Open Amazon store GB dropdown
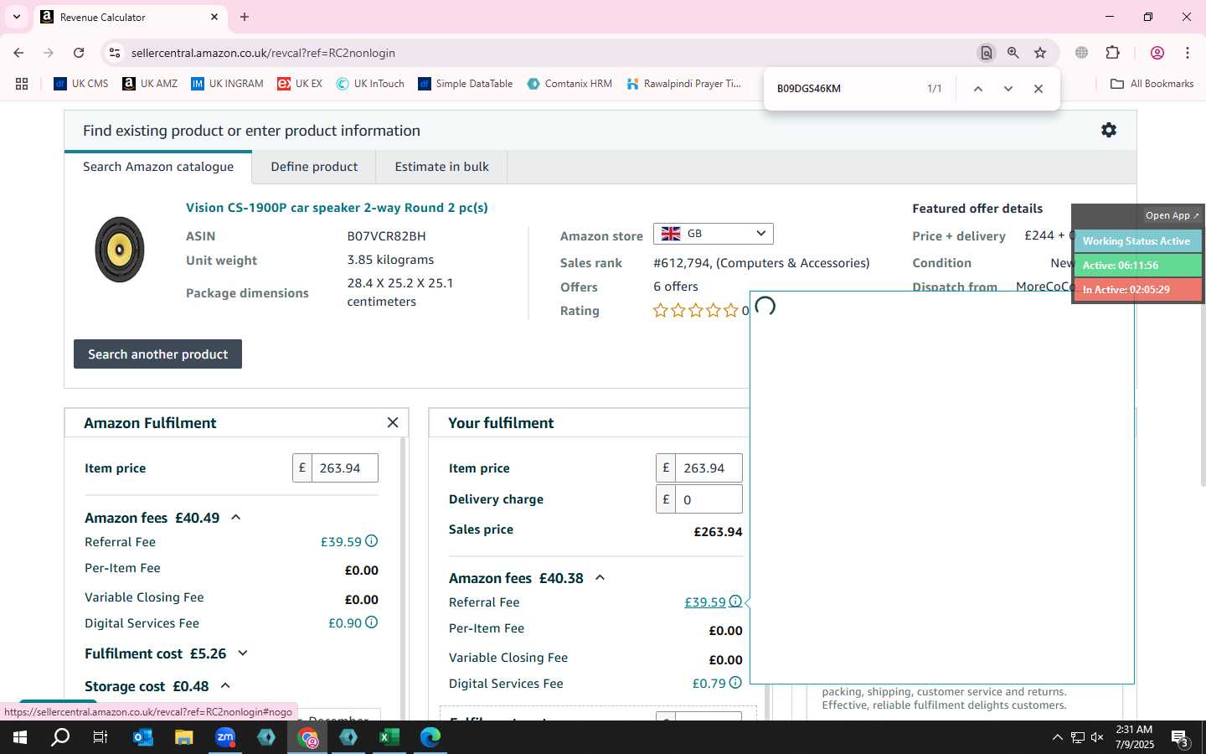 tap(713, 234)
